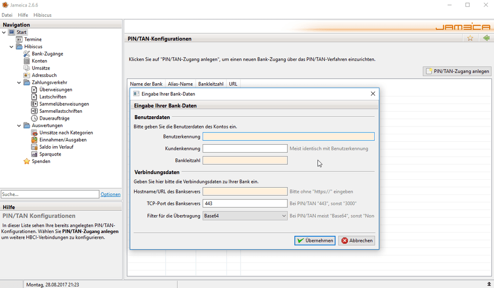Close the Eingabe Ihrer Bank-Daten dialog

(373, 94)
